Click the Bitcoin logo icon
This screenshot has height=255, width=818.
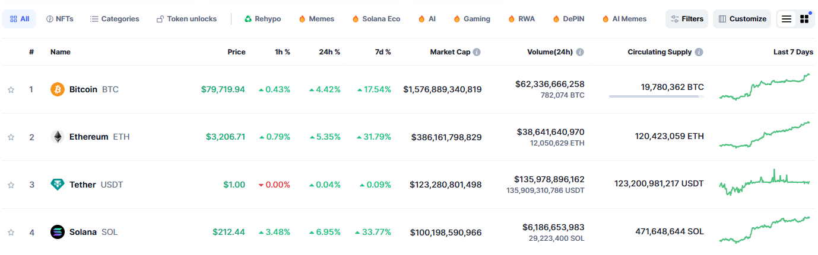[58, 89]
